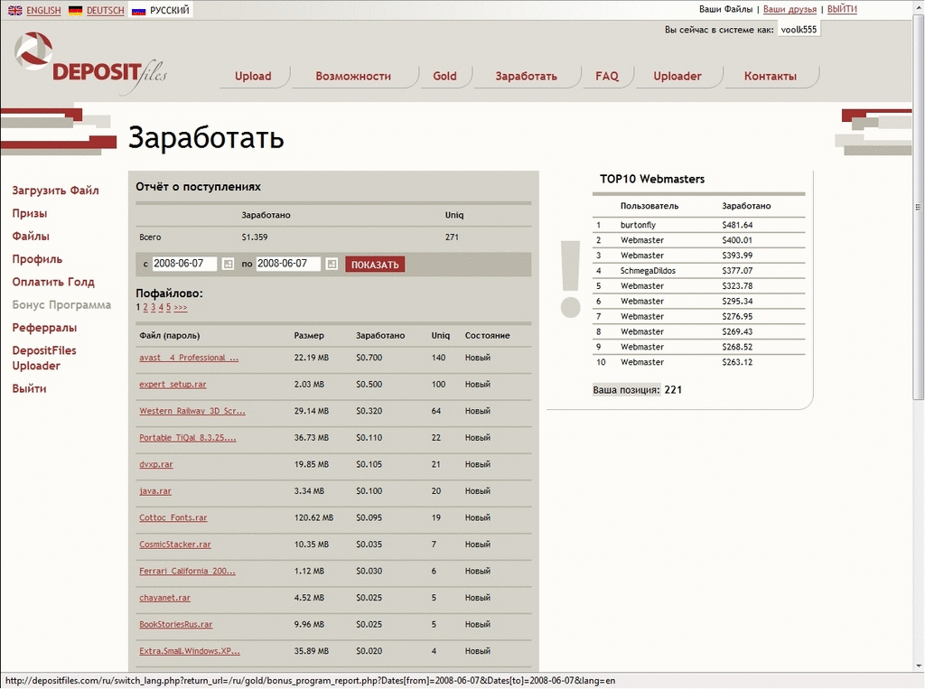Click the ПОКАЗАТЬ button
Image resolution: width=925 pixels, height=689 pixels.
coord(375,265)
